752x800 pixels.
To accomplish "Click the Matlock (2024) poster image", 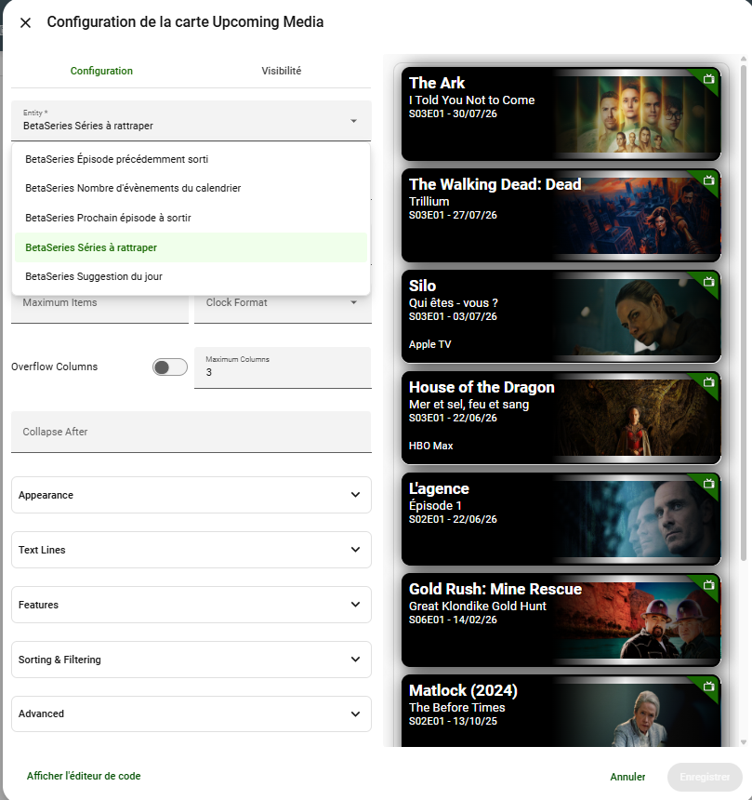I will tap(638, 715).
